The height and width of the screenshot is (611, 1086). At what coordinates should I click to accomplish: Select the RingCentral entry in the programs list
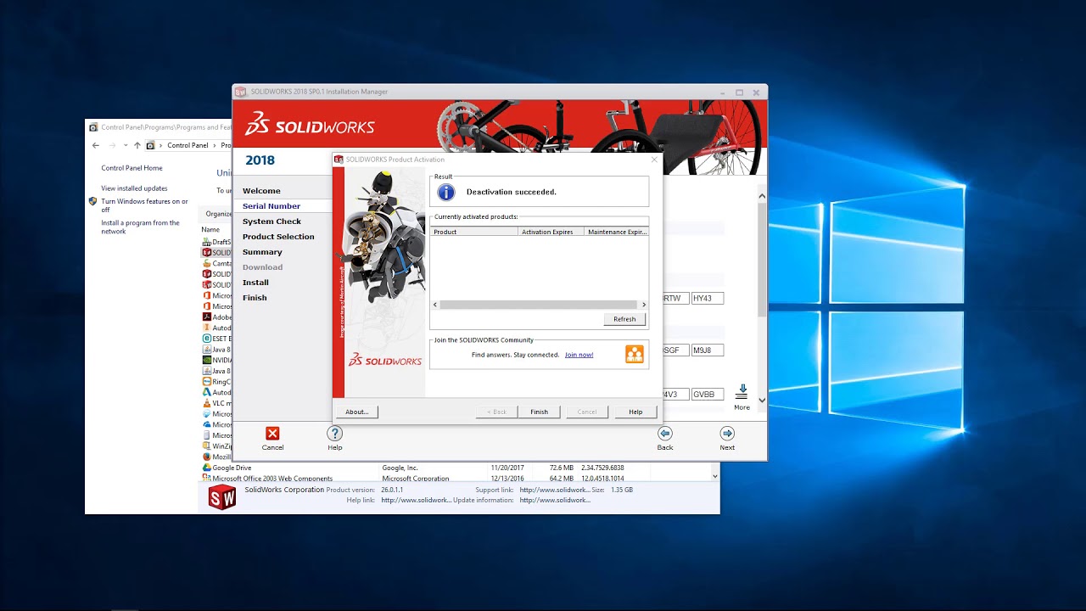(216, 382)
